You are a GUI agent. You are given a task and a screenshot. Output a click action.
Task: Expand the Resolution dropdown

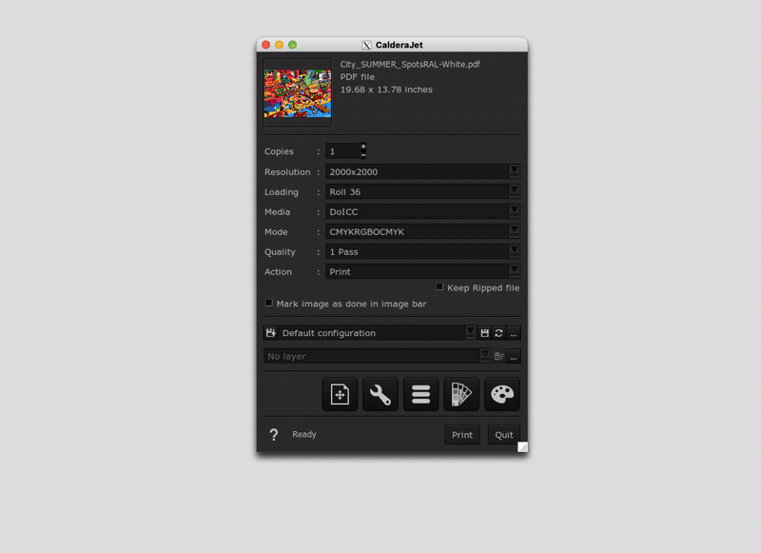pyautogui.click(x=515, y=171)
